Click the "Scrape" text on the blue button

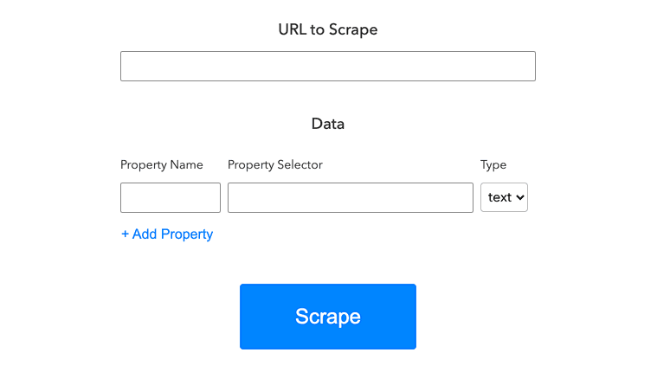(x=327, y=317)
